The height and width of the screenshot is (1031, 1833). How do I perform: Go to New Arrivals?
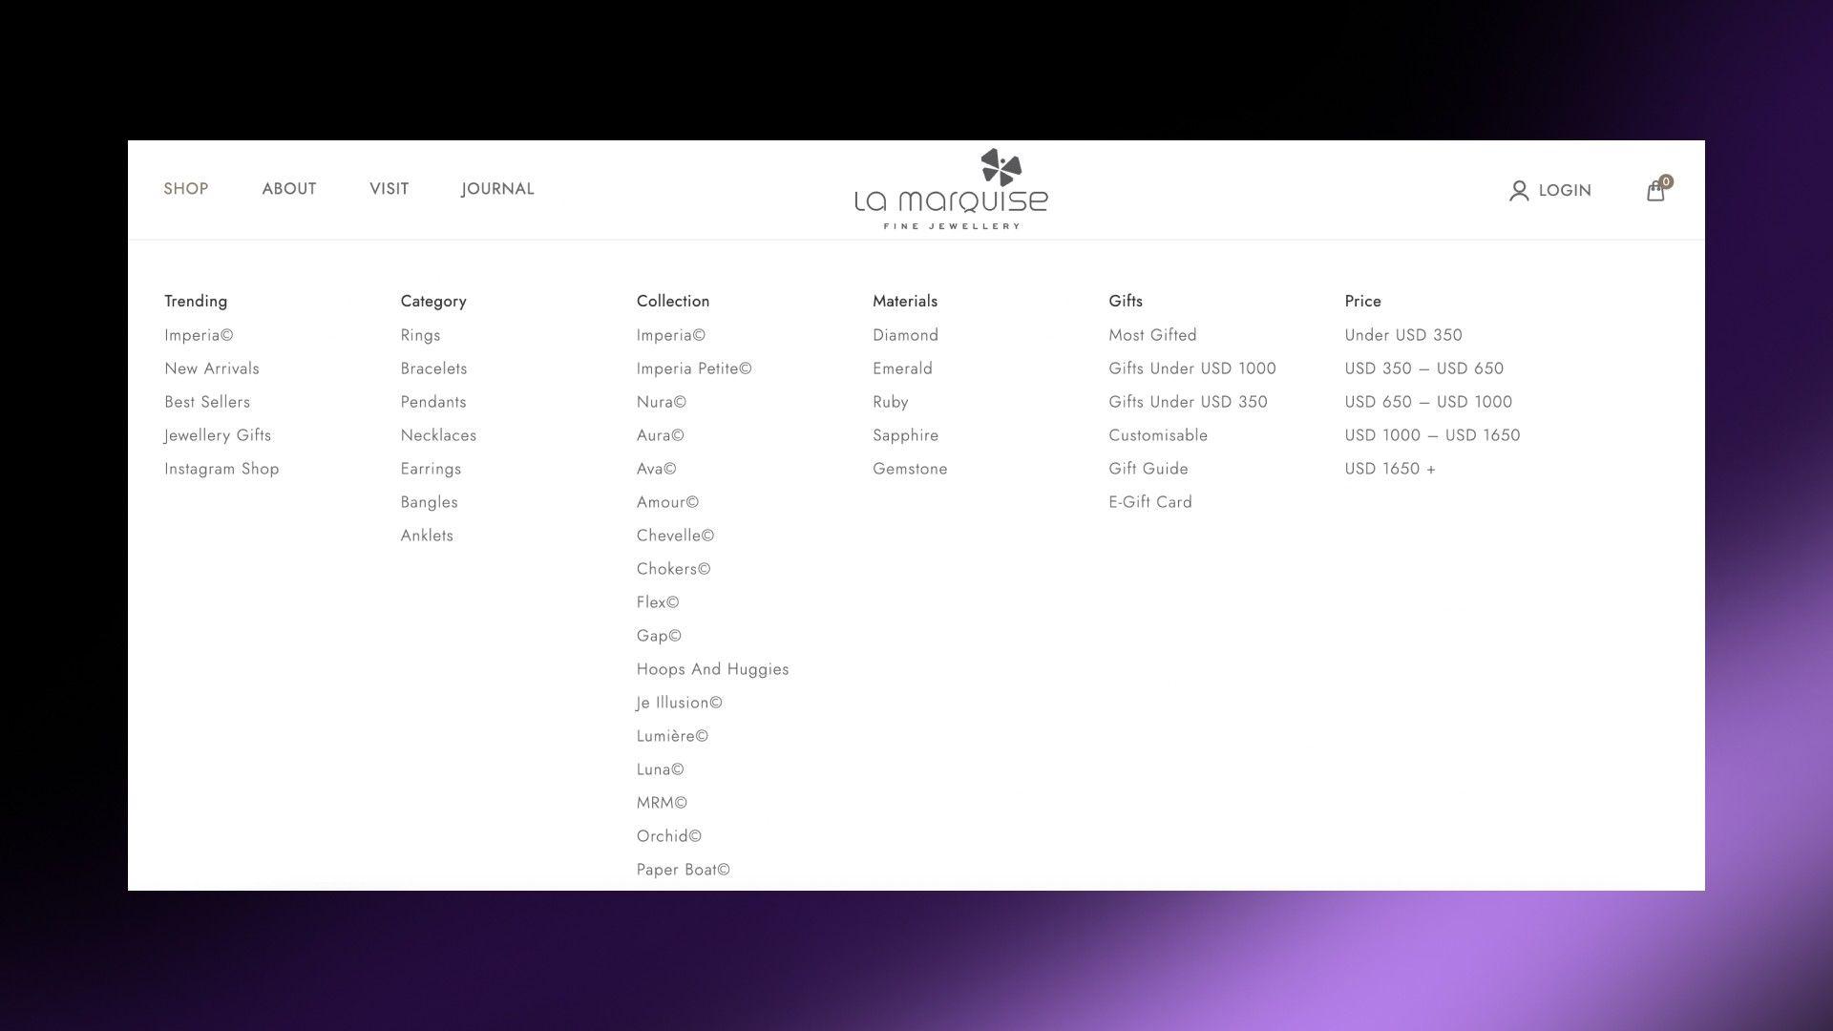(212, 368)
